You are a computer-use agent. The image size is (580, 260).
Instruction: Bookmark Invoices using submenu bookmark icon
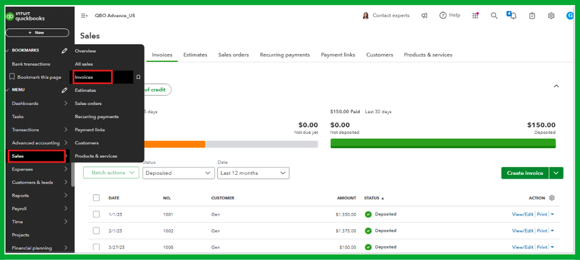pos(138,77)
